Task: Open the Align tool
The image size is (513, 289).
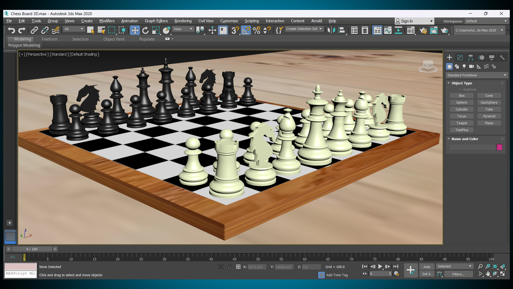Action: click(x=342, y=30)
